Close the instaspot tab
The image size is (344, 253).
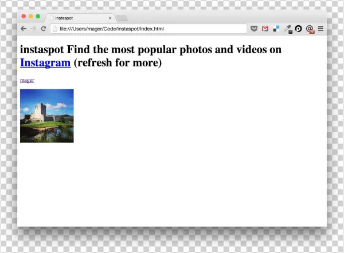[x=110, y=18]
